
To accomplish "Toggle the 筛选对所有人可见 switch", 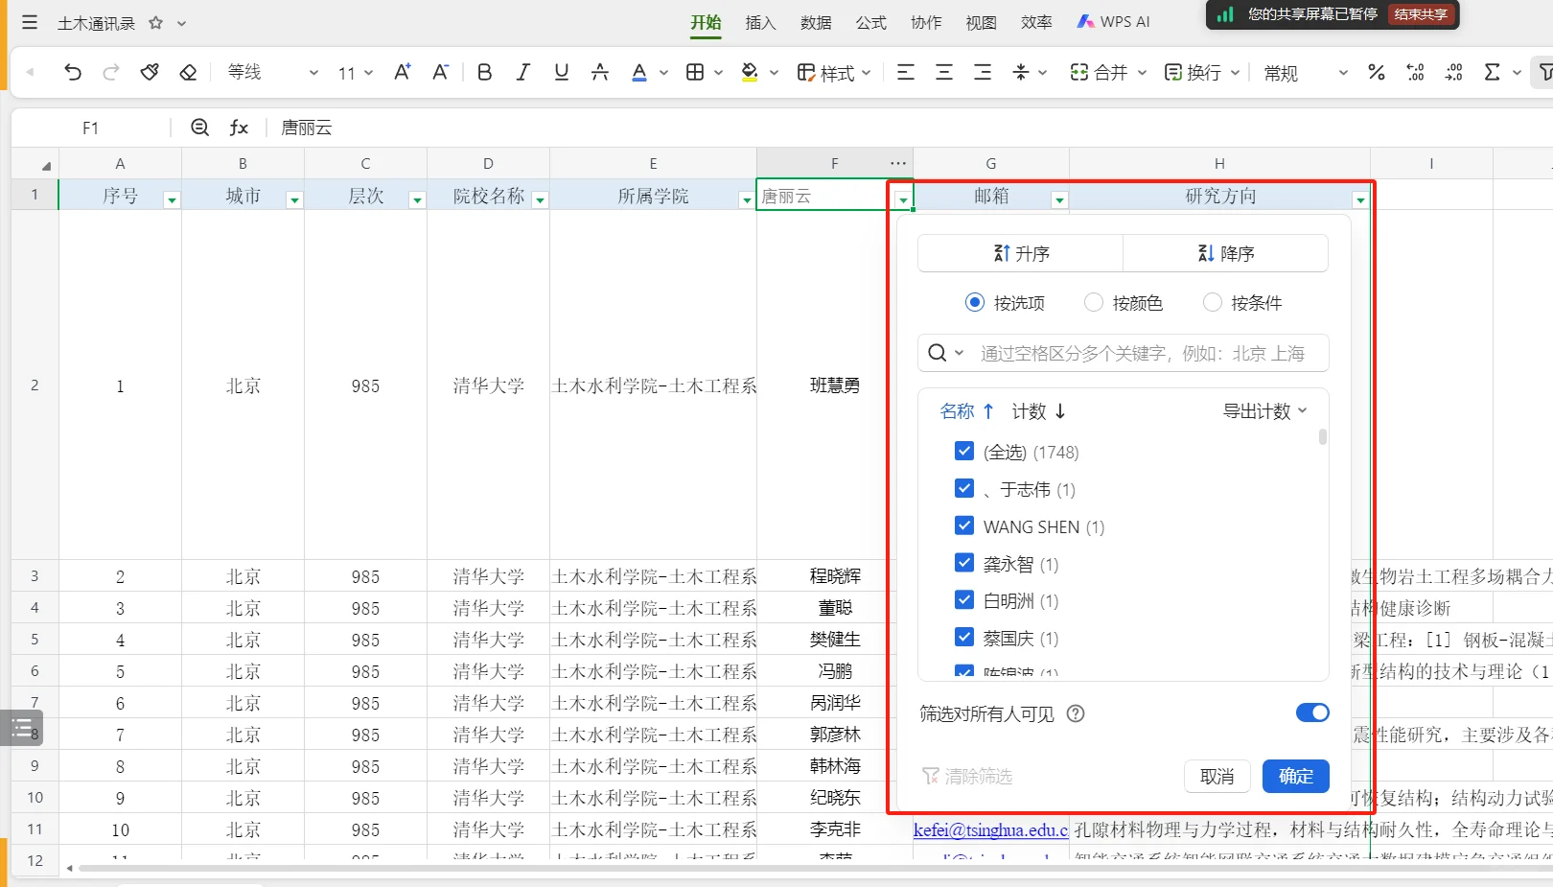I will 1312,712.
